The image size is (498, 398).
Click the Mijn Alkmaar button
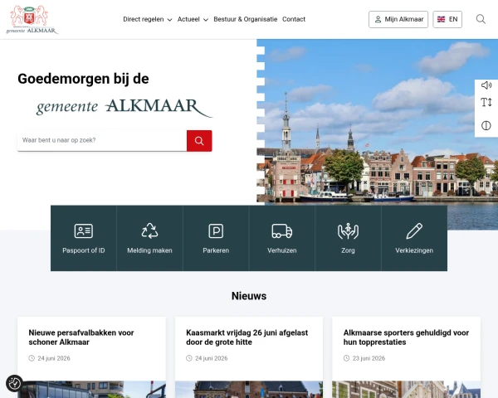(398, 19)
